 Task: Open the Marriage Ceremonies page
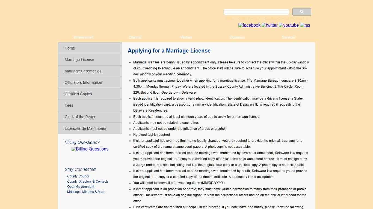click(83, 71)
